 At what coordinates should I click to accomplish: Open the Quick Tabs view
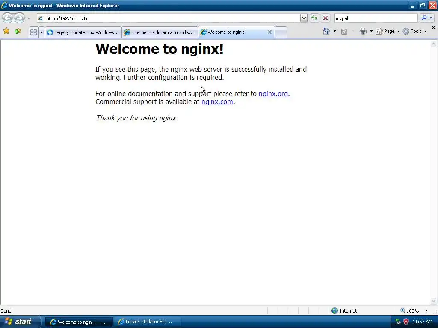(x=33, y=32)
